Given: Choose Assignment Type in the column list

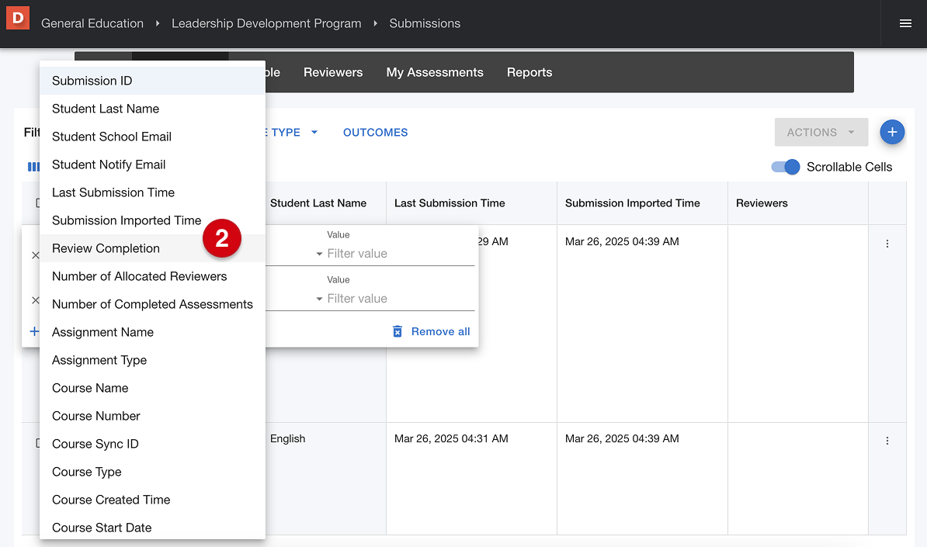Looking at the screenshot, I should tap(99, 360).
